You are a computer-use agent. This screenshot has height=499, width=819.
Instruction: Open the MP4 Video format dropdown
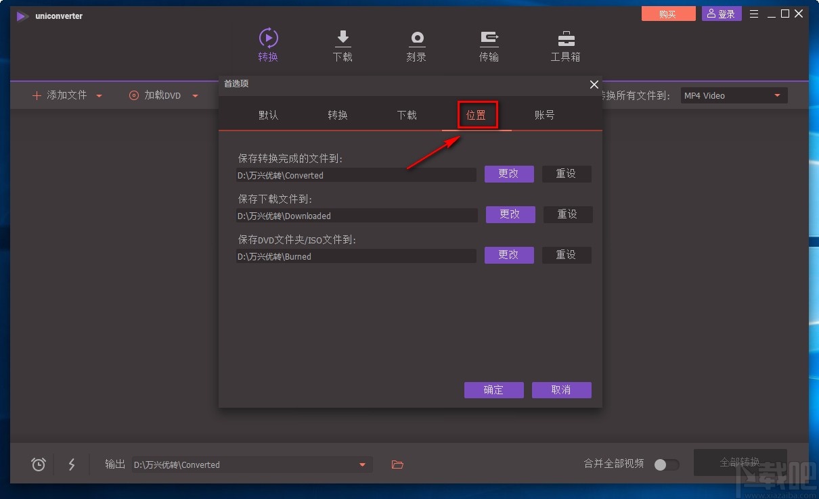pos(733,95)
